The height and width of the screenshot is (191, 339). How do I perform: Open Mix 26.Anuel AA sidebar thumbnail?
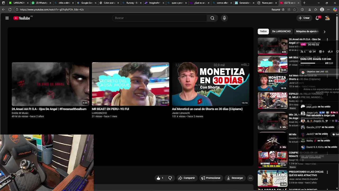(x=273, y=121)
